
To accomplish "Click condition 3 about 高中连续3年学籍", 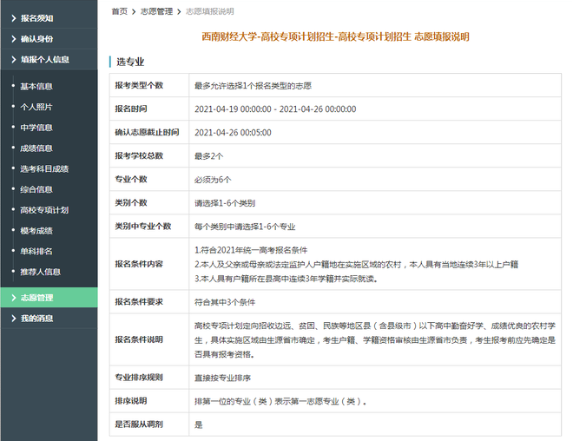I will pyautogui.click(x=286, y=279).
